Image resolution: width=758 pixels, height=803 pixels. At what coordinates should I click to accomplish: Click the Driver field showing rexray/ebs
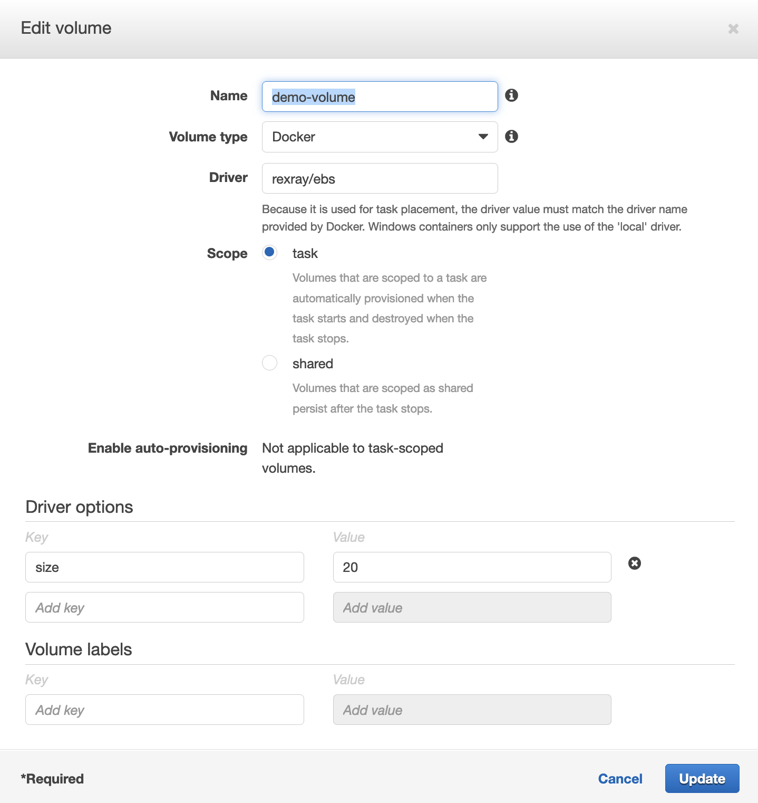tap(379, 178)
